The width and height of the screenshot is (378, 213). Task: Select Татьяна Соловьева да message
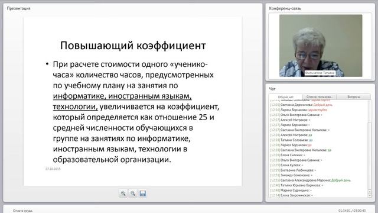click(291, 140)
